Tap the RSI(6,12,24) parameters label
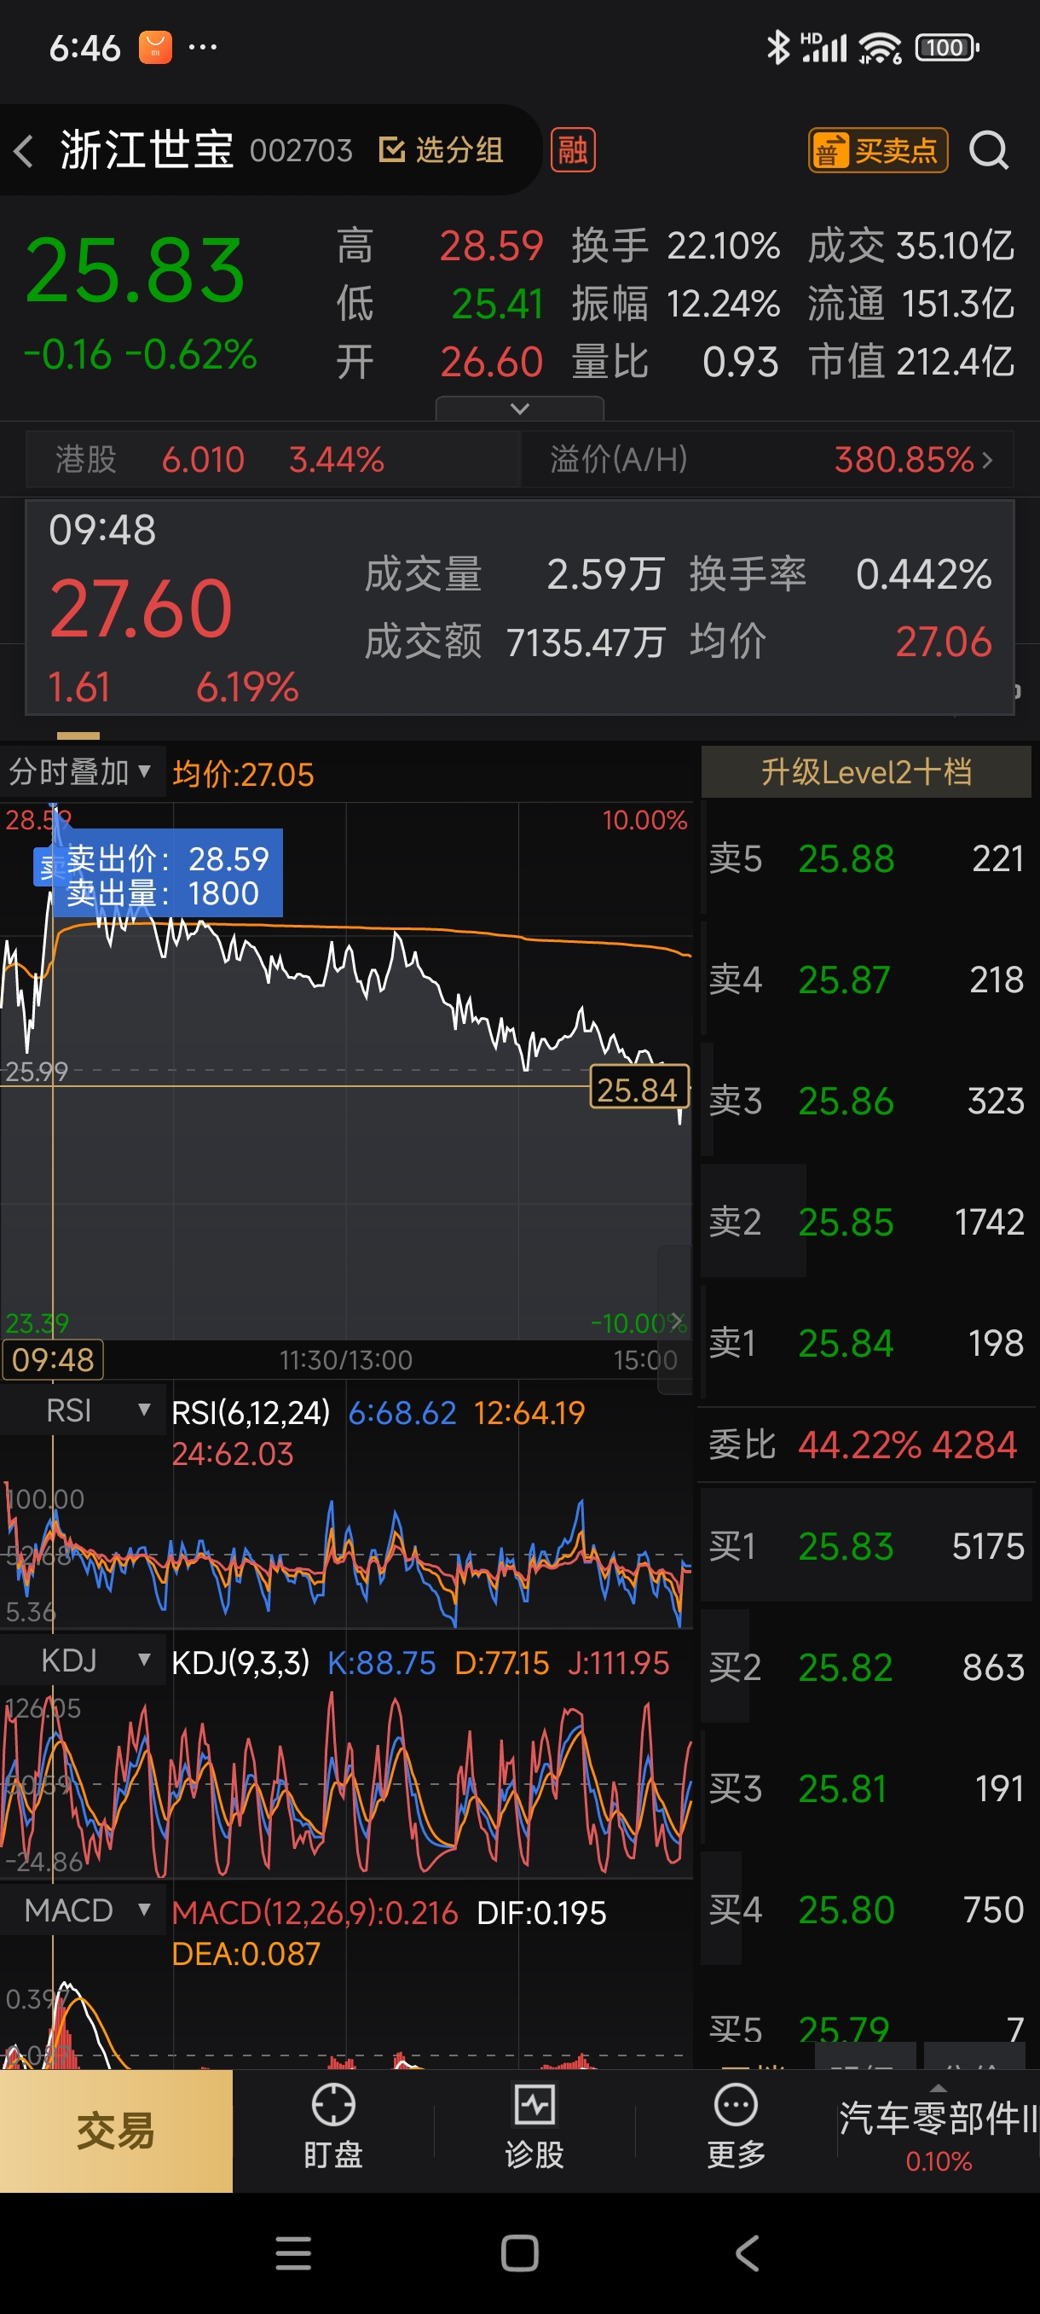This screenshot has height=2314, width=1040. pos(251,1413)
